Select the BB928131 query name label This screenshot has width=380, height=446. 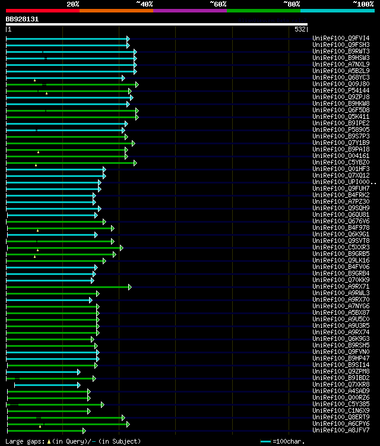coord(22,19)
